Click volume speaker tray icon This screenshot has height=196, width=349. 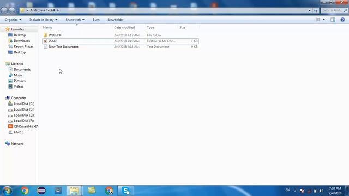pos(321,191)
